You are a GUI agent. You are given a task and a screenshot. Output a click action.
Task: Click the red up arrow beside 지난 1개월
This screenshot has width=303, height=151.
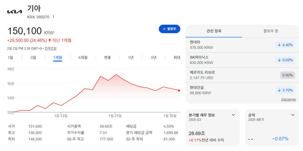[x=50, y=41]
